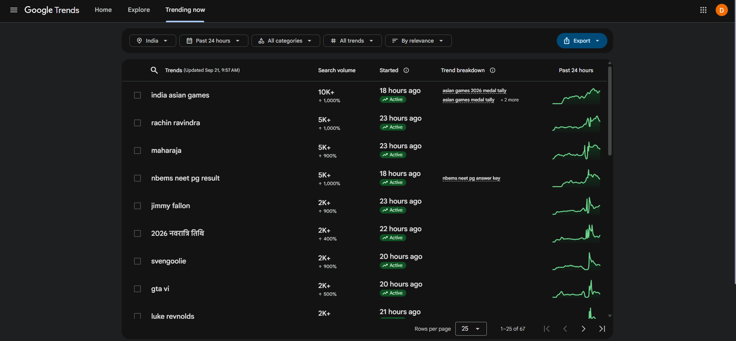This screenshot has height=341, width=736.
Task: Tick the maharaja row checkbox
Action: 138,150
